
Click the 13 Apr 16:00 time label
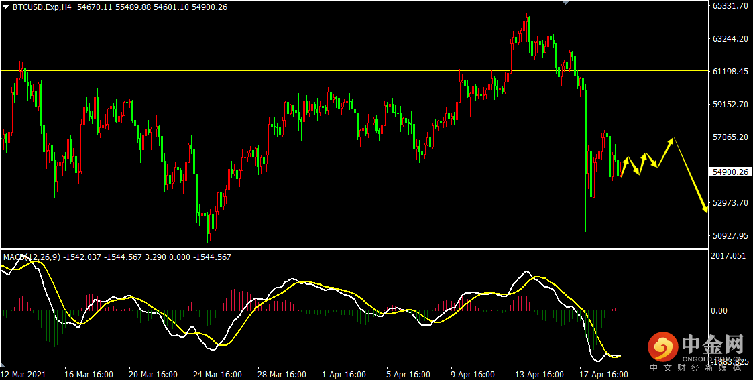539,374
